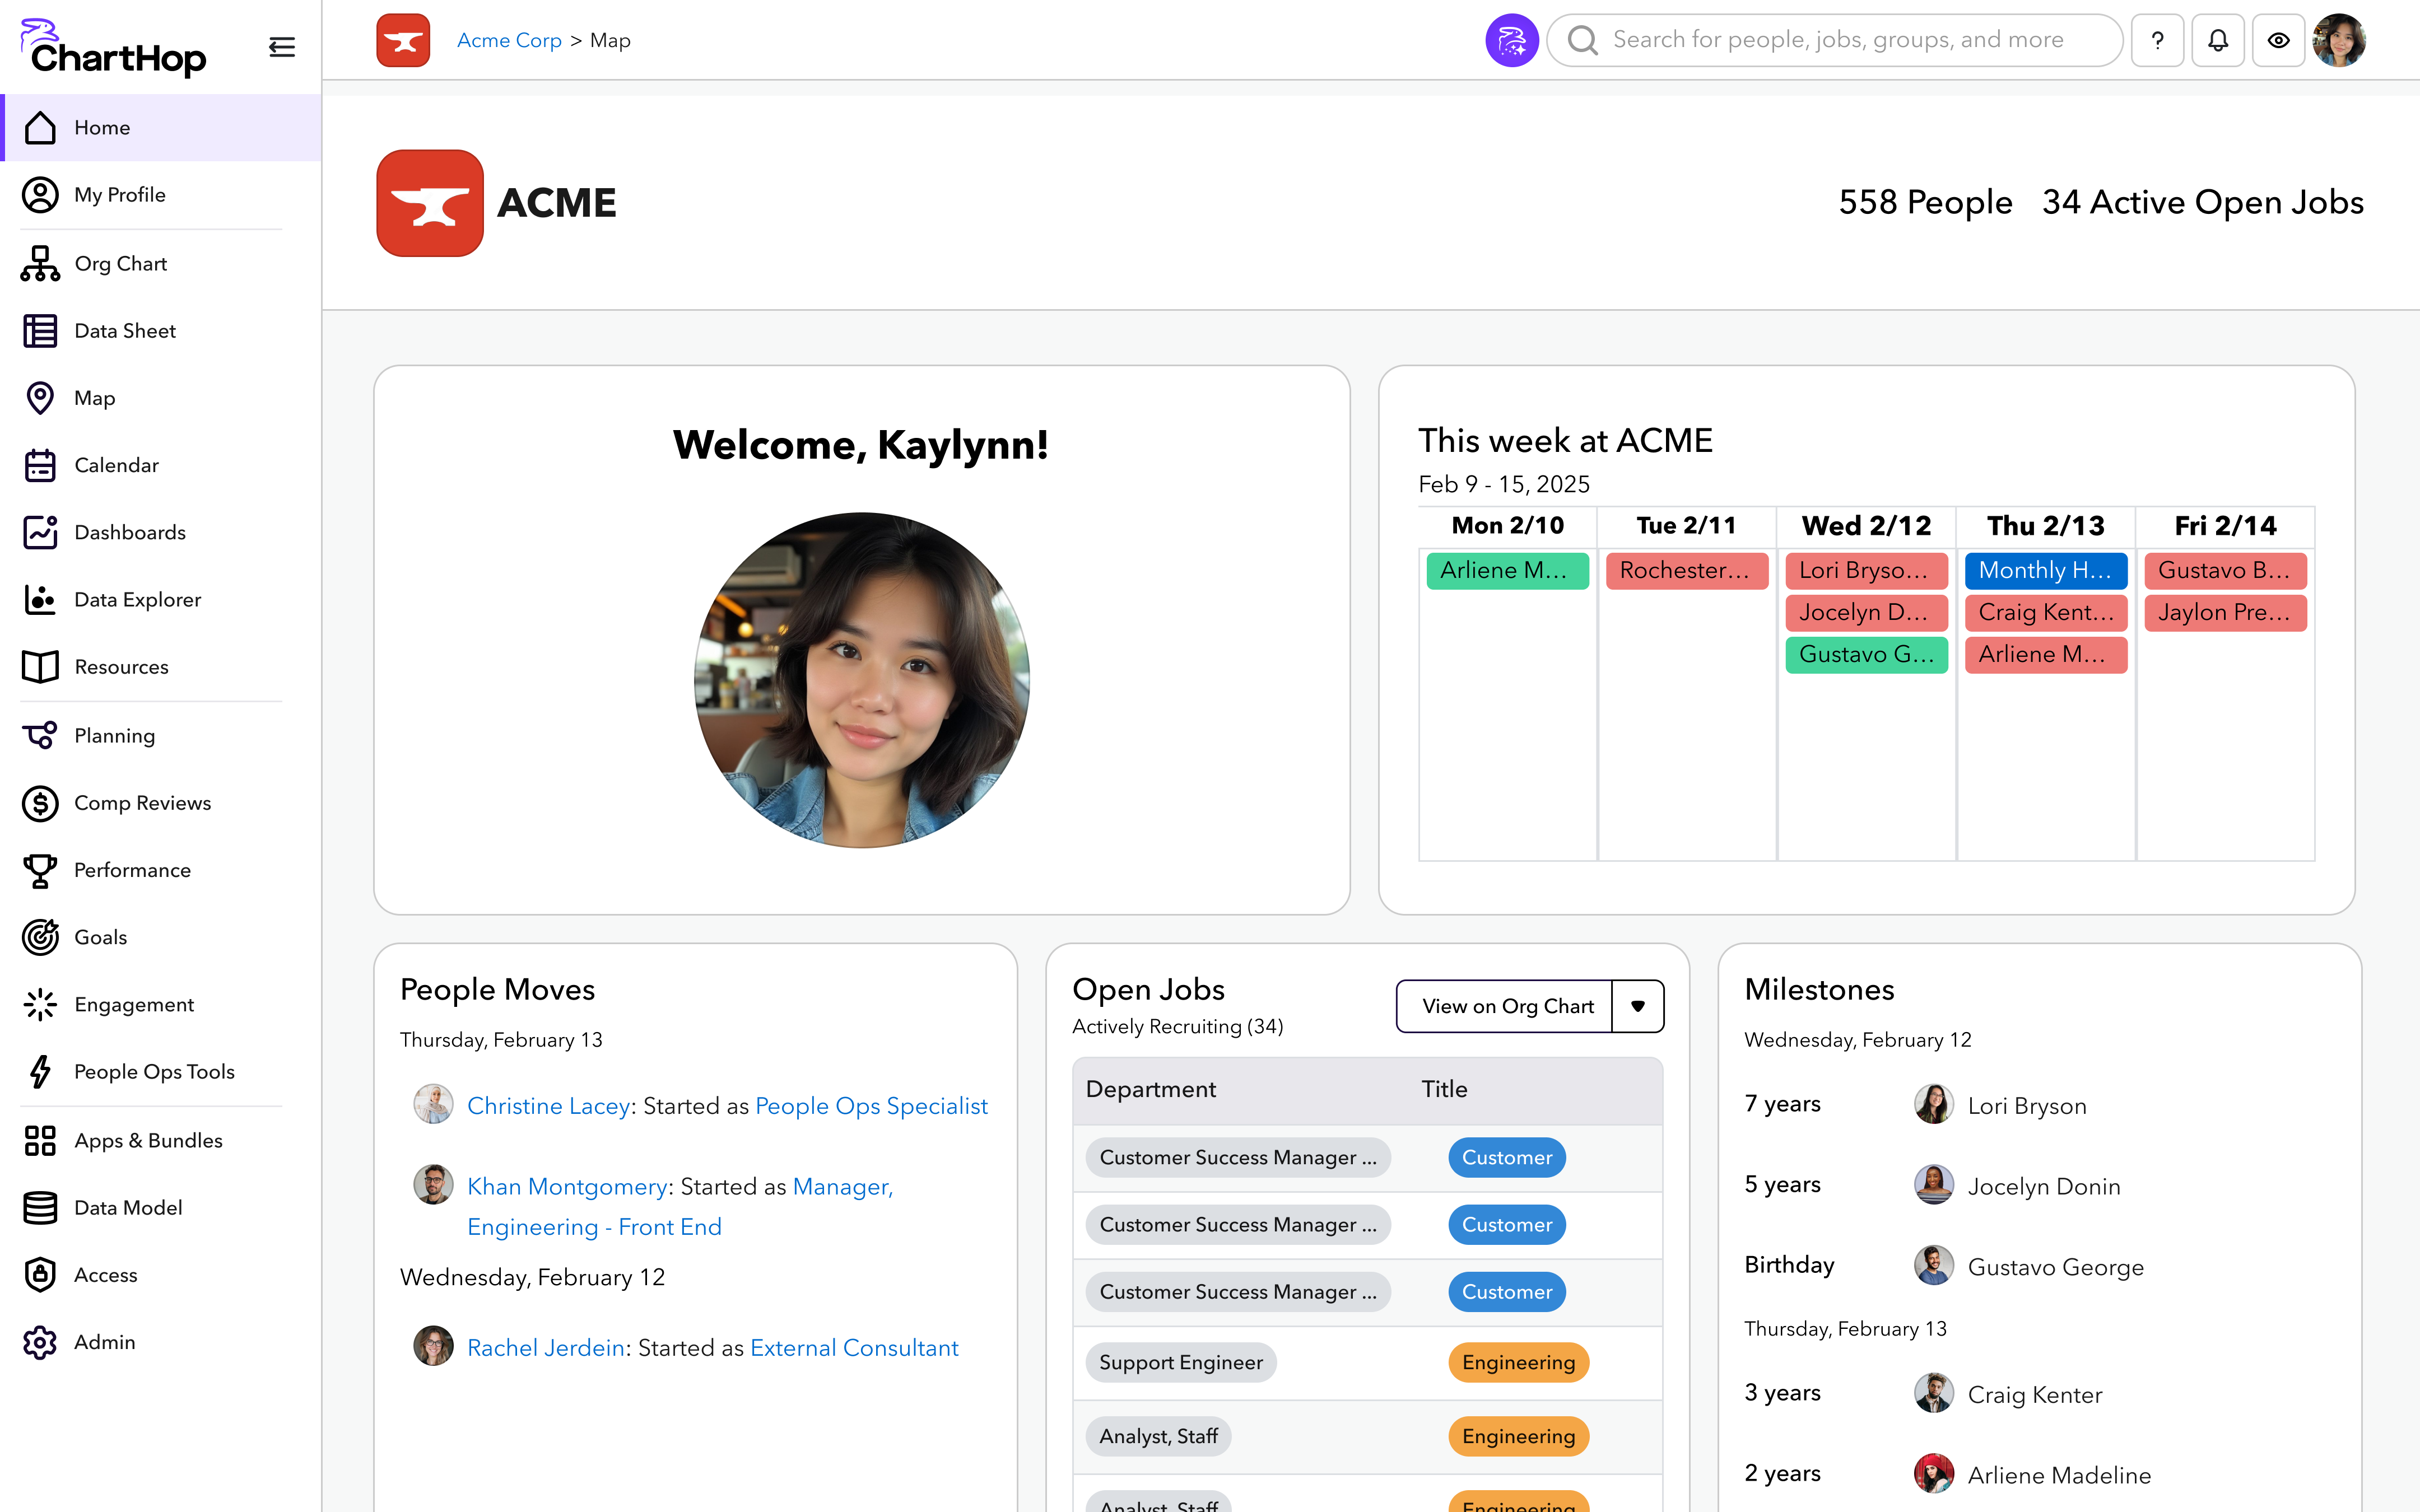Click the Admin gear icon
The height and width of the screenshot is (1512, 2420).
click(40, 1342)
